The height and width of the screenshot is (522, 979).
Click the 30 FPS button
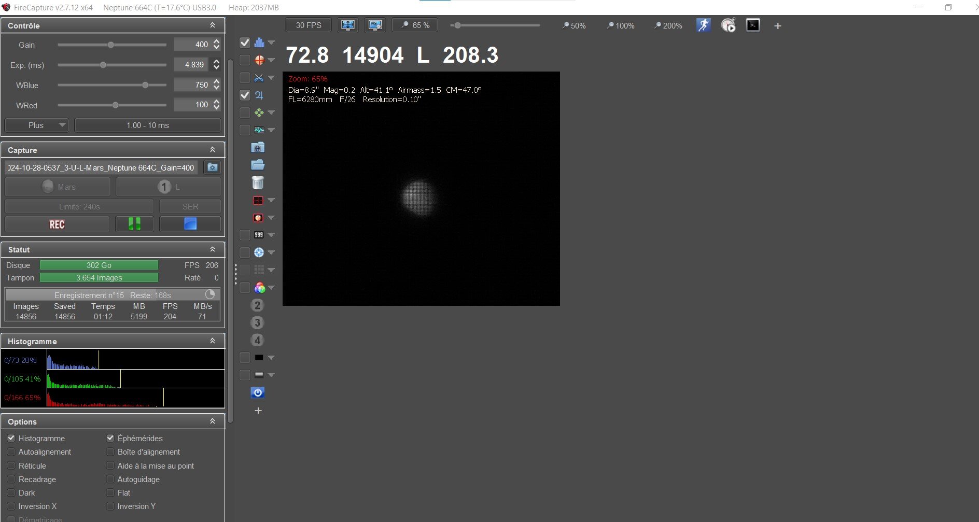pos(309,25)
